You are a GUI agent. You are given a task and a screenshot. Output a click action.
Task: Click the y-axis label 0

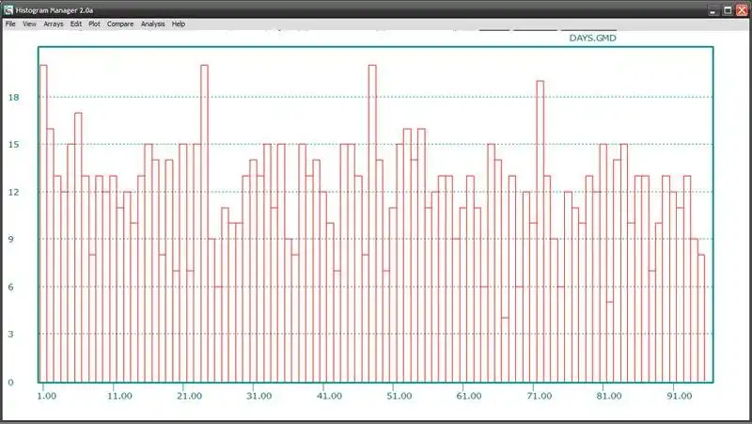click(11, 383)
